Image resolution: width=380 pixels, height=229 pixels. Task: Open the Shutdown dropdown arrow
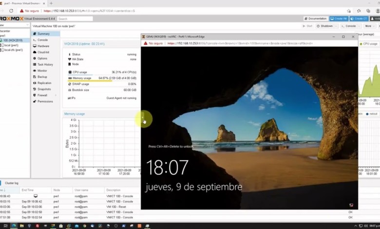pos(336,26)
